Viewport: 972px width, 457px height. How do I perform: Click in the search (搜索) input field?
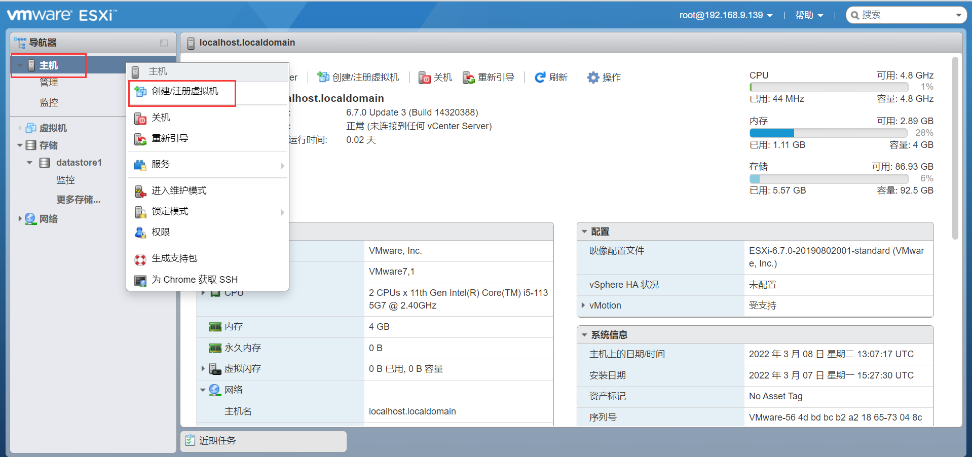coord(906,15)
